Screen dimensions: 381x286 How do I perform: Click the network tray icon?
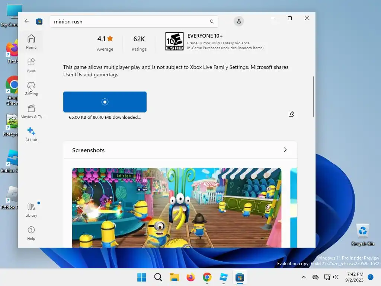[x=327, y=277]
